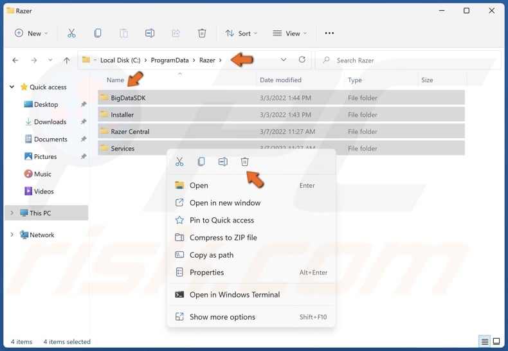The height and width of the screenshot is (351, 508).
Task: Click the Copy icon in the context menu
Action: (201, 161)
